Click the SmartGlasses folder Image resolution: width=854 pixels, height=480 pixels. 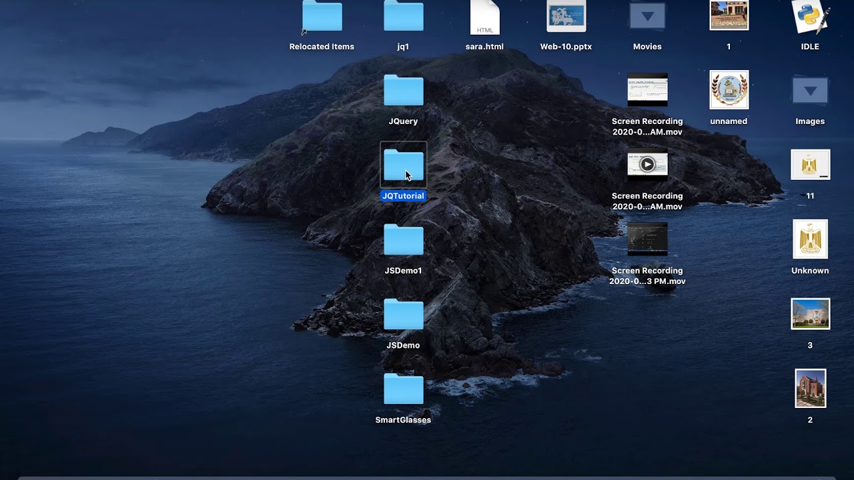point(403,390)
